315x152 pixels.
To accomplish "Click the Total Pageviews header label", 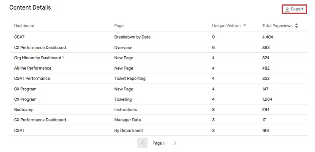I will (x=277, y=26).
